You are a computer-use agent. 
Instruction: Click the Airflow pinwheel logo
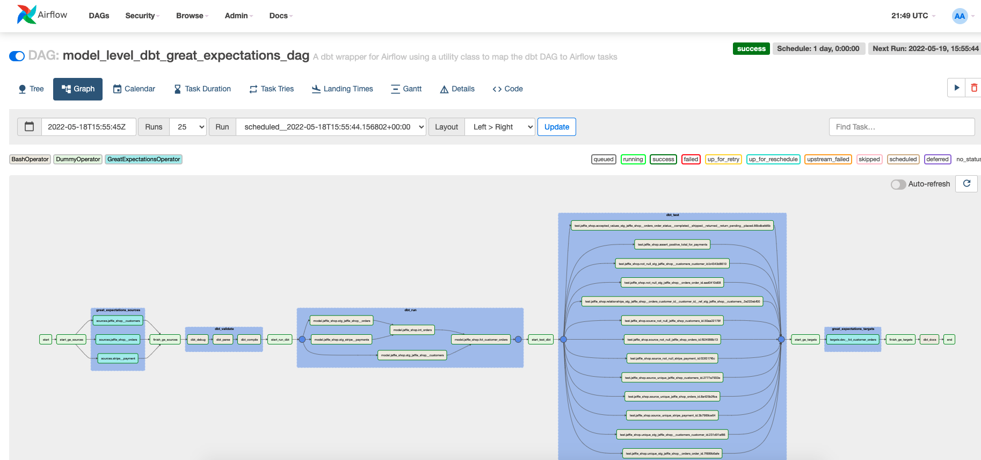tap(26, 15)
